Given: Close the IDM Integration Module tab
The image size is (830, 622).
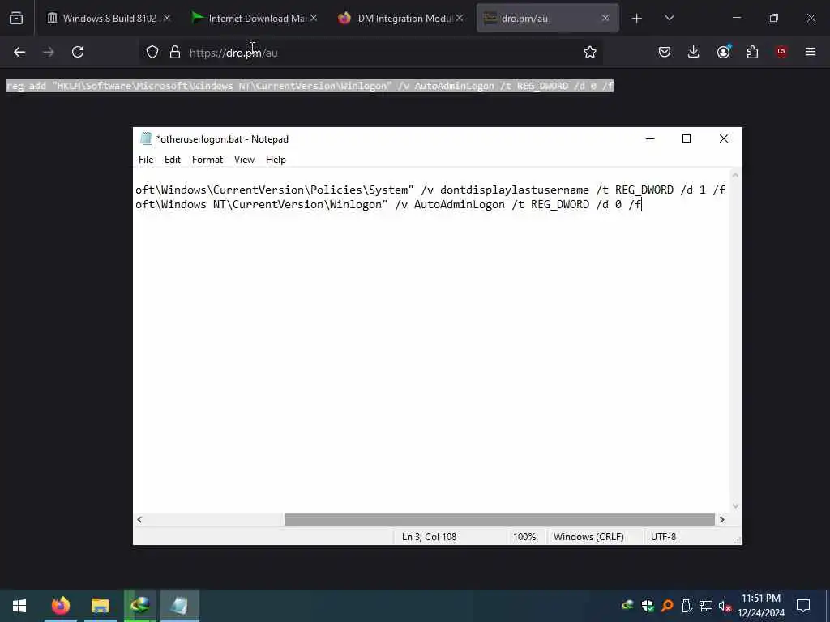Looking at the screenshot, I should click(460, 18).
